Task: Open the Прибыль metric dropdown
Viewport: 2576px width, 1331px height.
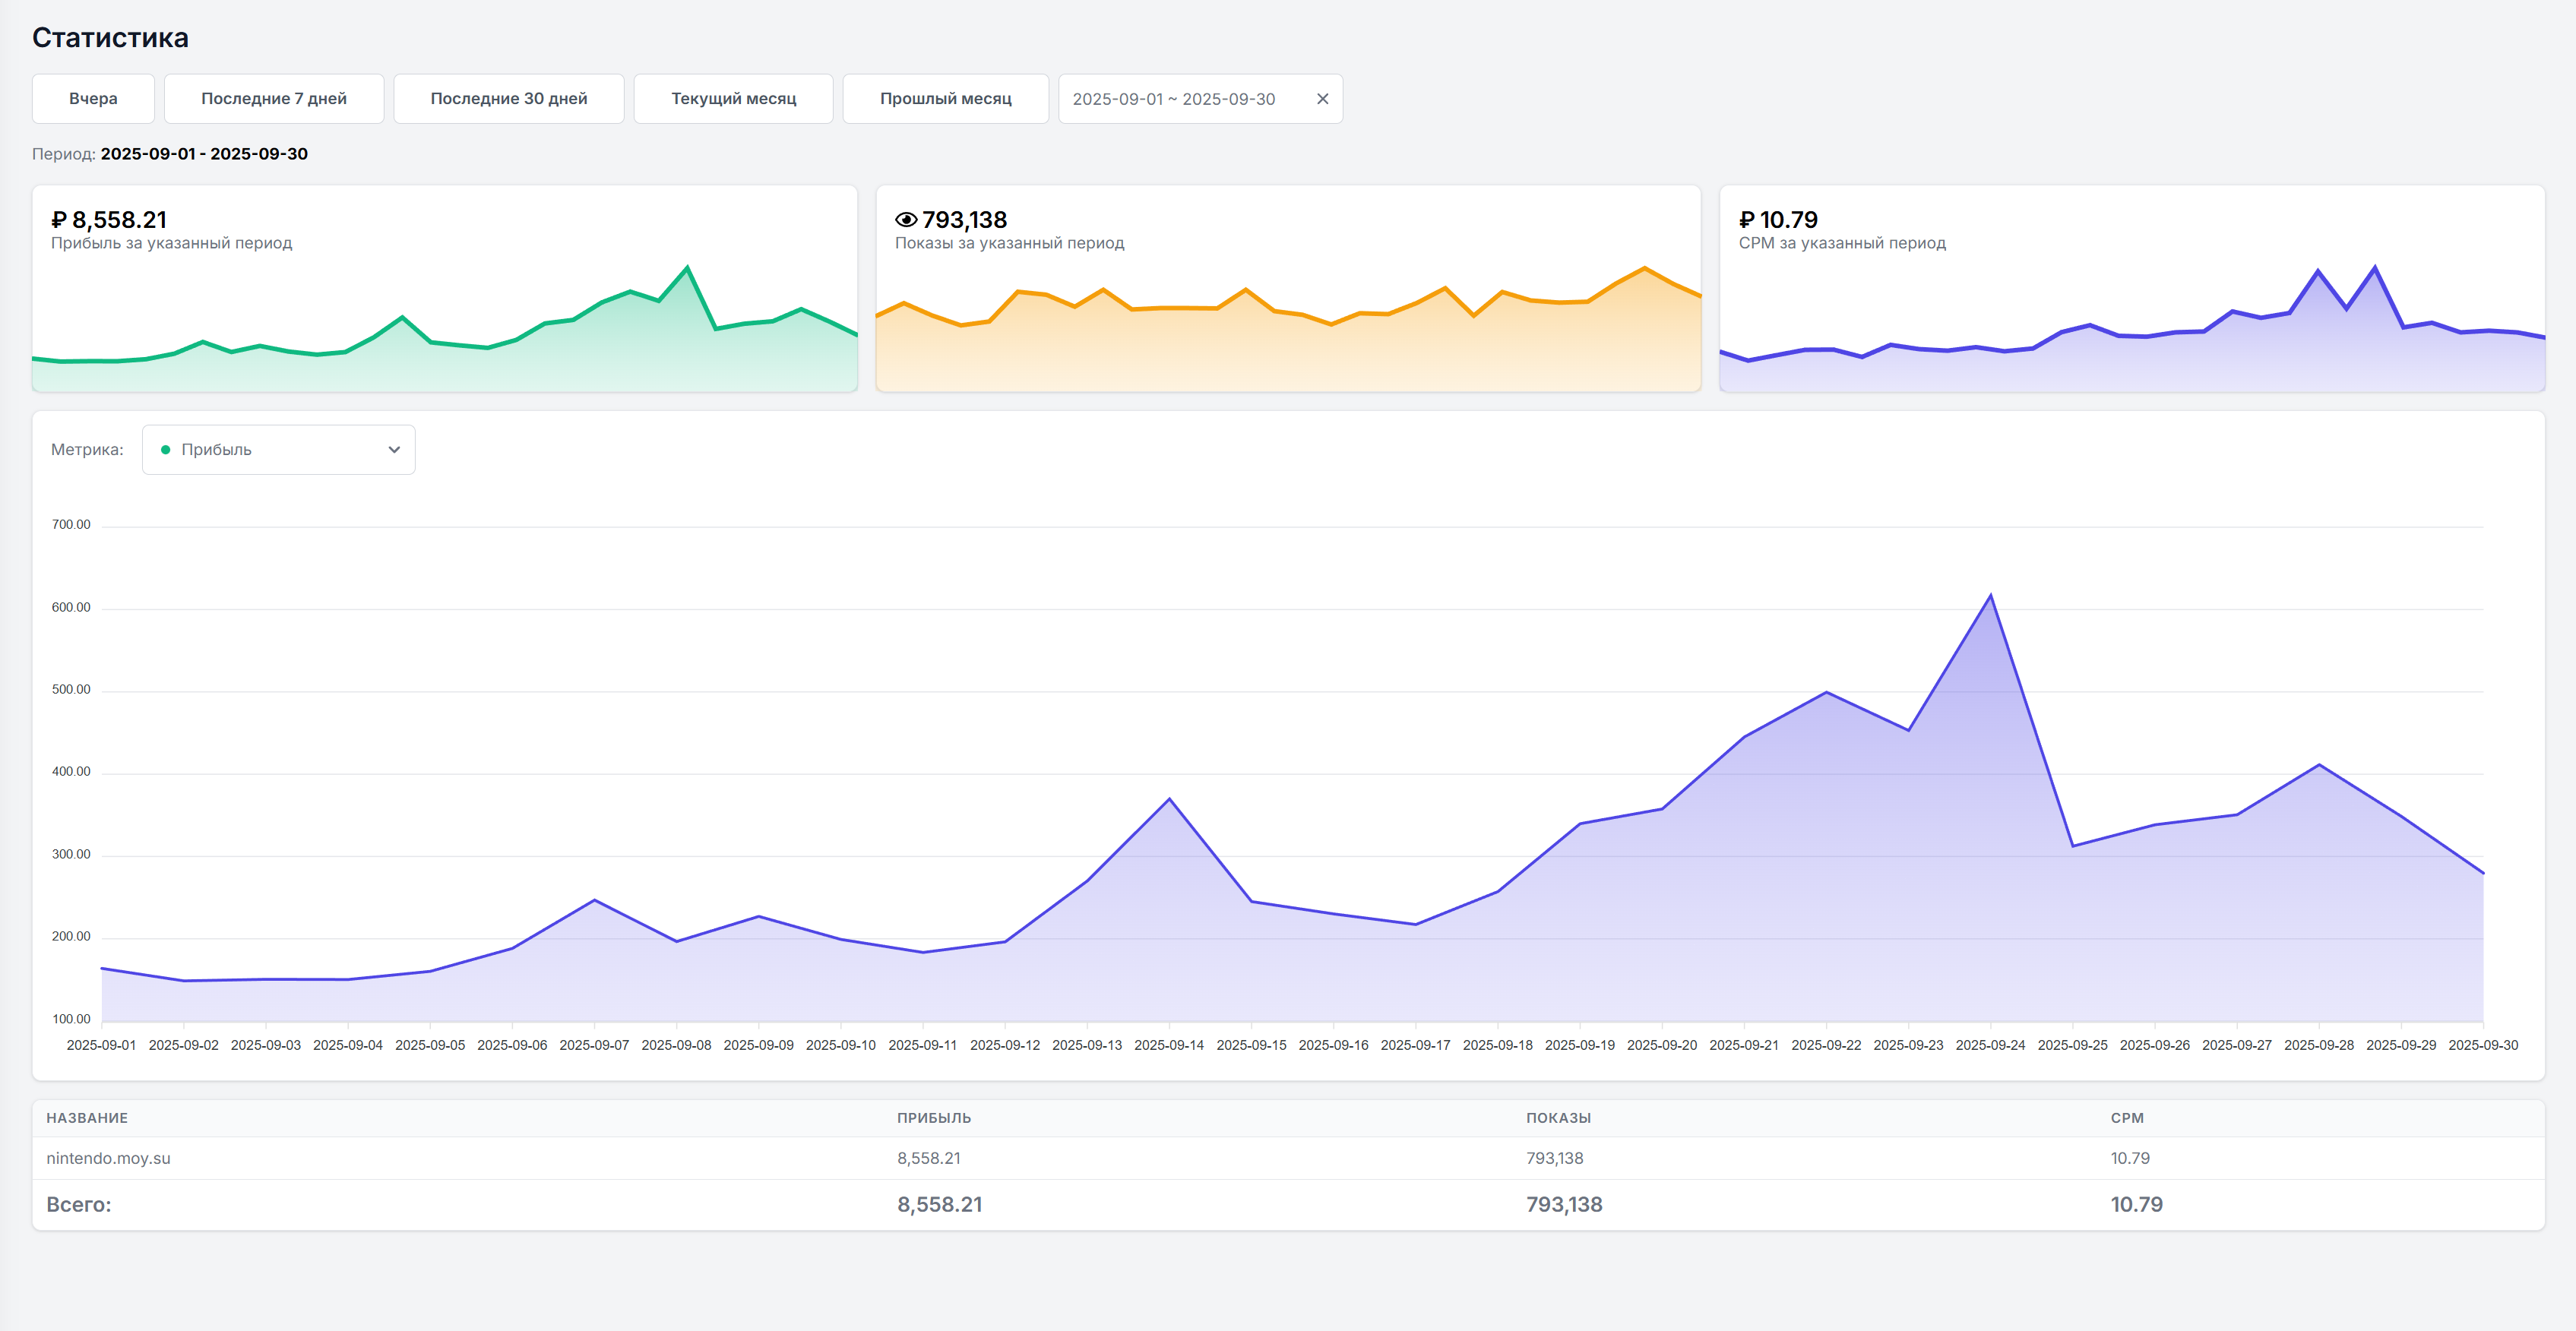Action: [x=278, y=450]
